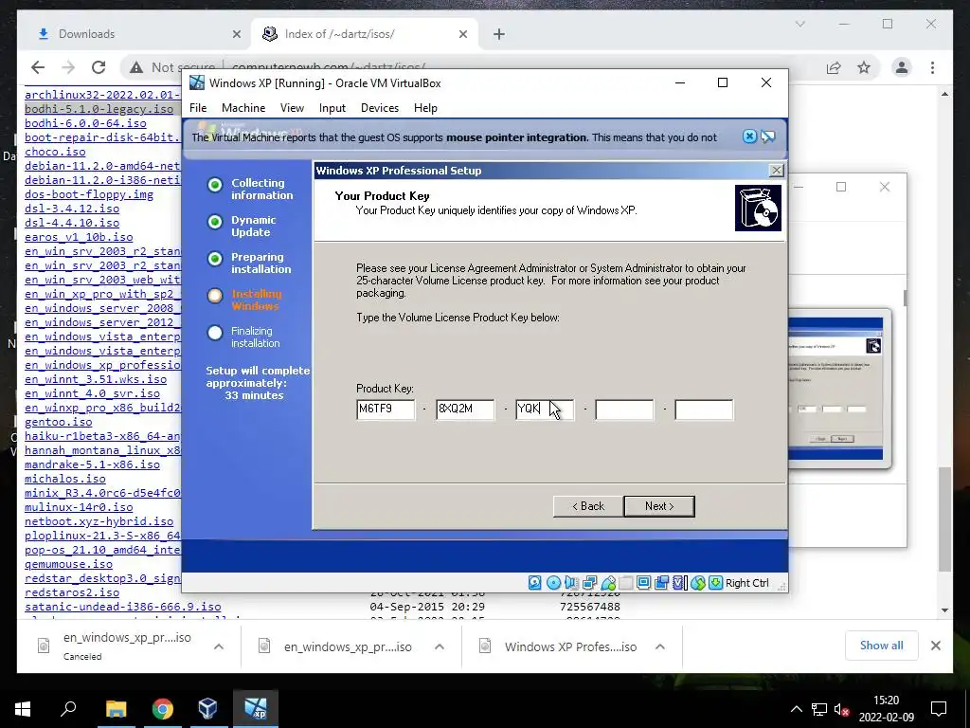Expand options for Windows XP Profes....iso download
The width and height of the screenshot is (970, 728).
pyautogui.click(x=660, y=646)
